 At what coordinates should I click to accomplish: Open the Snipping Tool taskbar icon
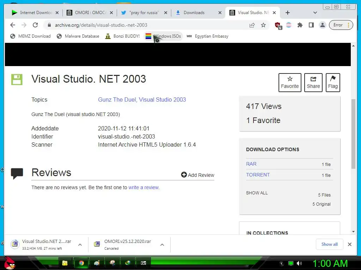pos(112,263)
